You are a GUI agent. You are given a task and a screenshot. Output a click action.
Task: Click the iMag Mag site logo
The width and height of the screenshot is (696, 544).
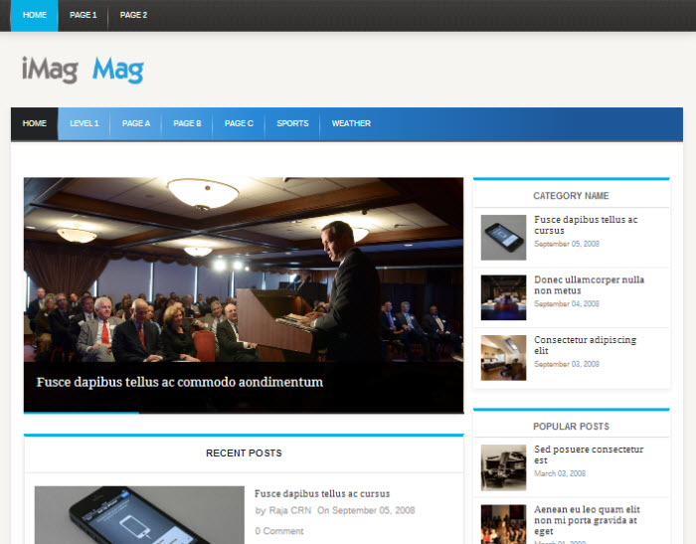83,70
